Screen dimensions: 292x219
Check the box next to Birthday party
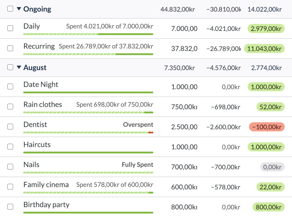[11, 206]
